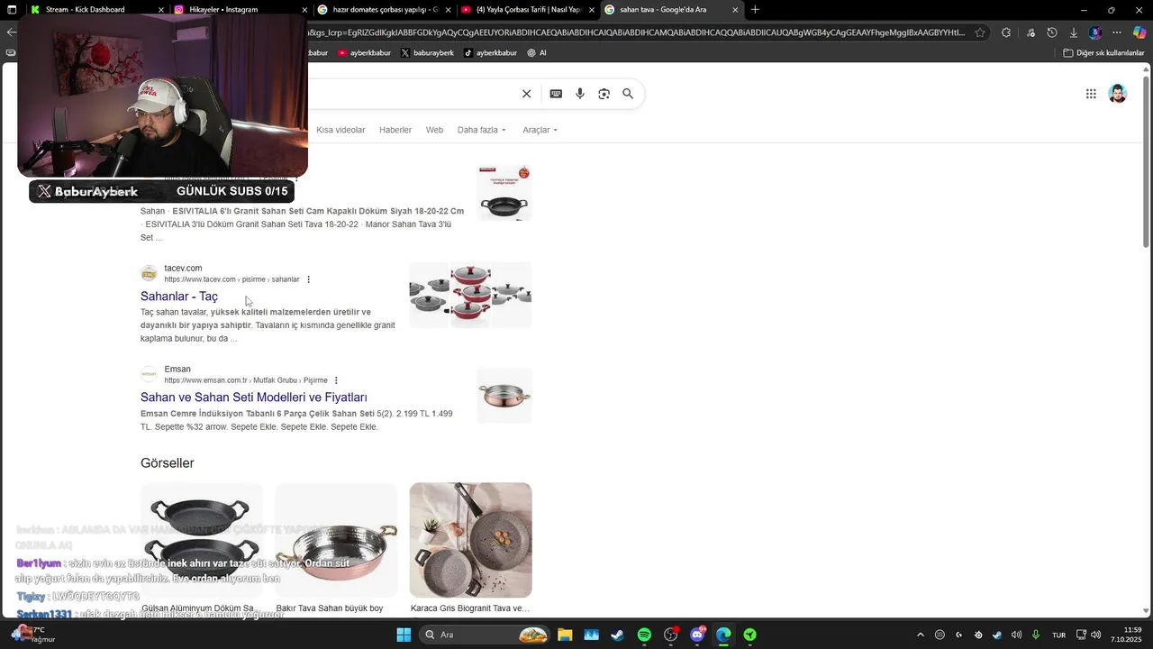Click the taskbar Ara search box
The width and height of the screenshot is (1153, 649).
click(486, 635)
